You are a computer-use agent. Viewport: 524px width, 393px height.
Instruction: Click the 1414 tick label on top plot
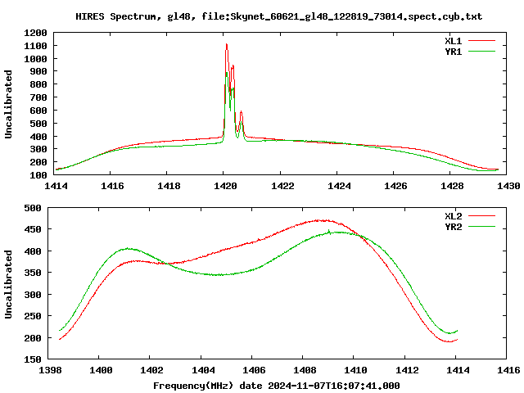56,186
